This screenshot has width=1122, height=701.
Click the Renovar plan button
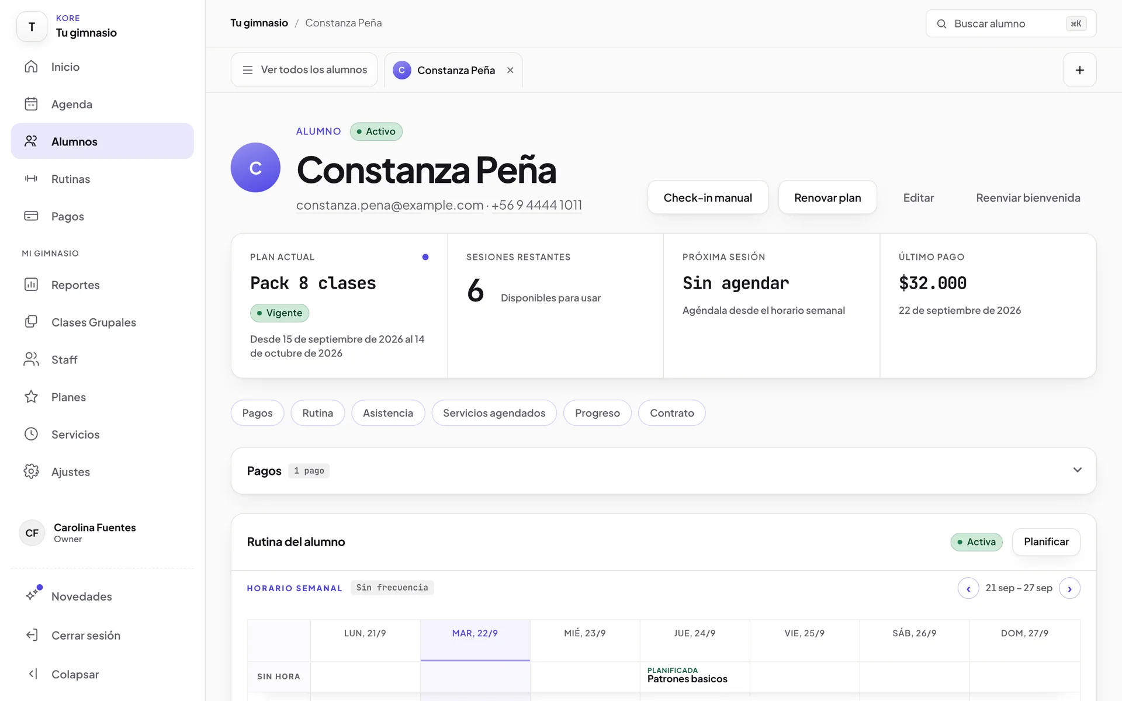[827, 197]
